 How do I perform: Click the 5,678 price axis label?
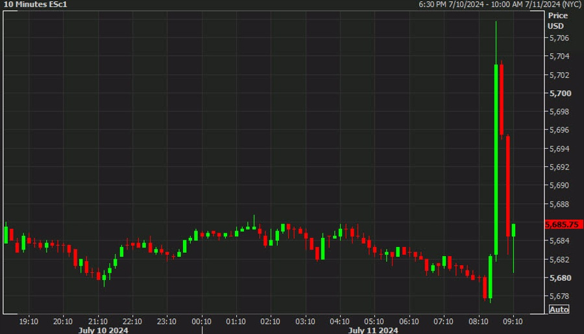pos(559,296)
